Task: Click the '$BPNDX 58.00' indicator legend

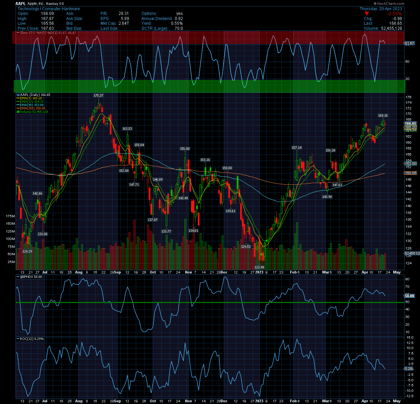Action: [29, 277]
